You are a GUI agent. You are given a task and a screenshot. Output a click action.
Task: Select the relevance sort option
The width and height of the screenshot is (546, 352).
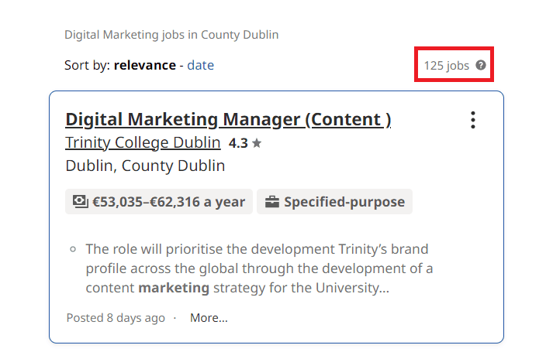(x=145, y=65)
